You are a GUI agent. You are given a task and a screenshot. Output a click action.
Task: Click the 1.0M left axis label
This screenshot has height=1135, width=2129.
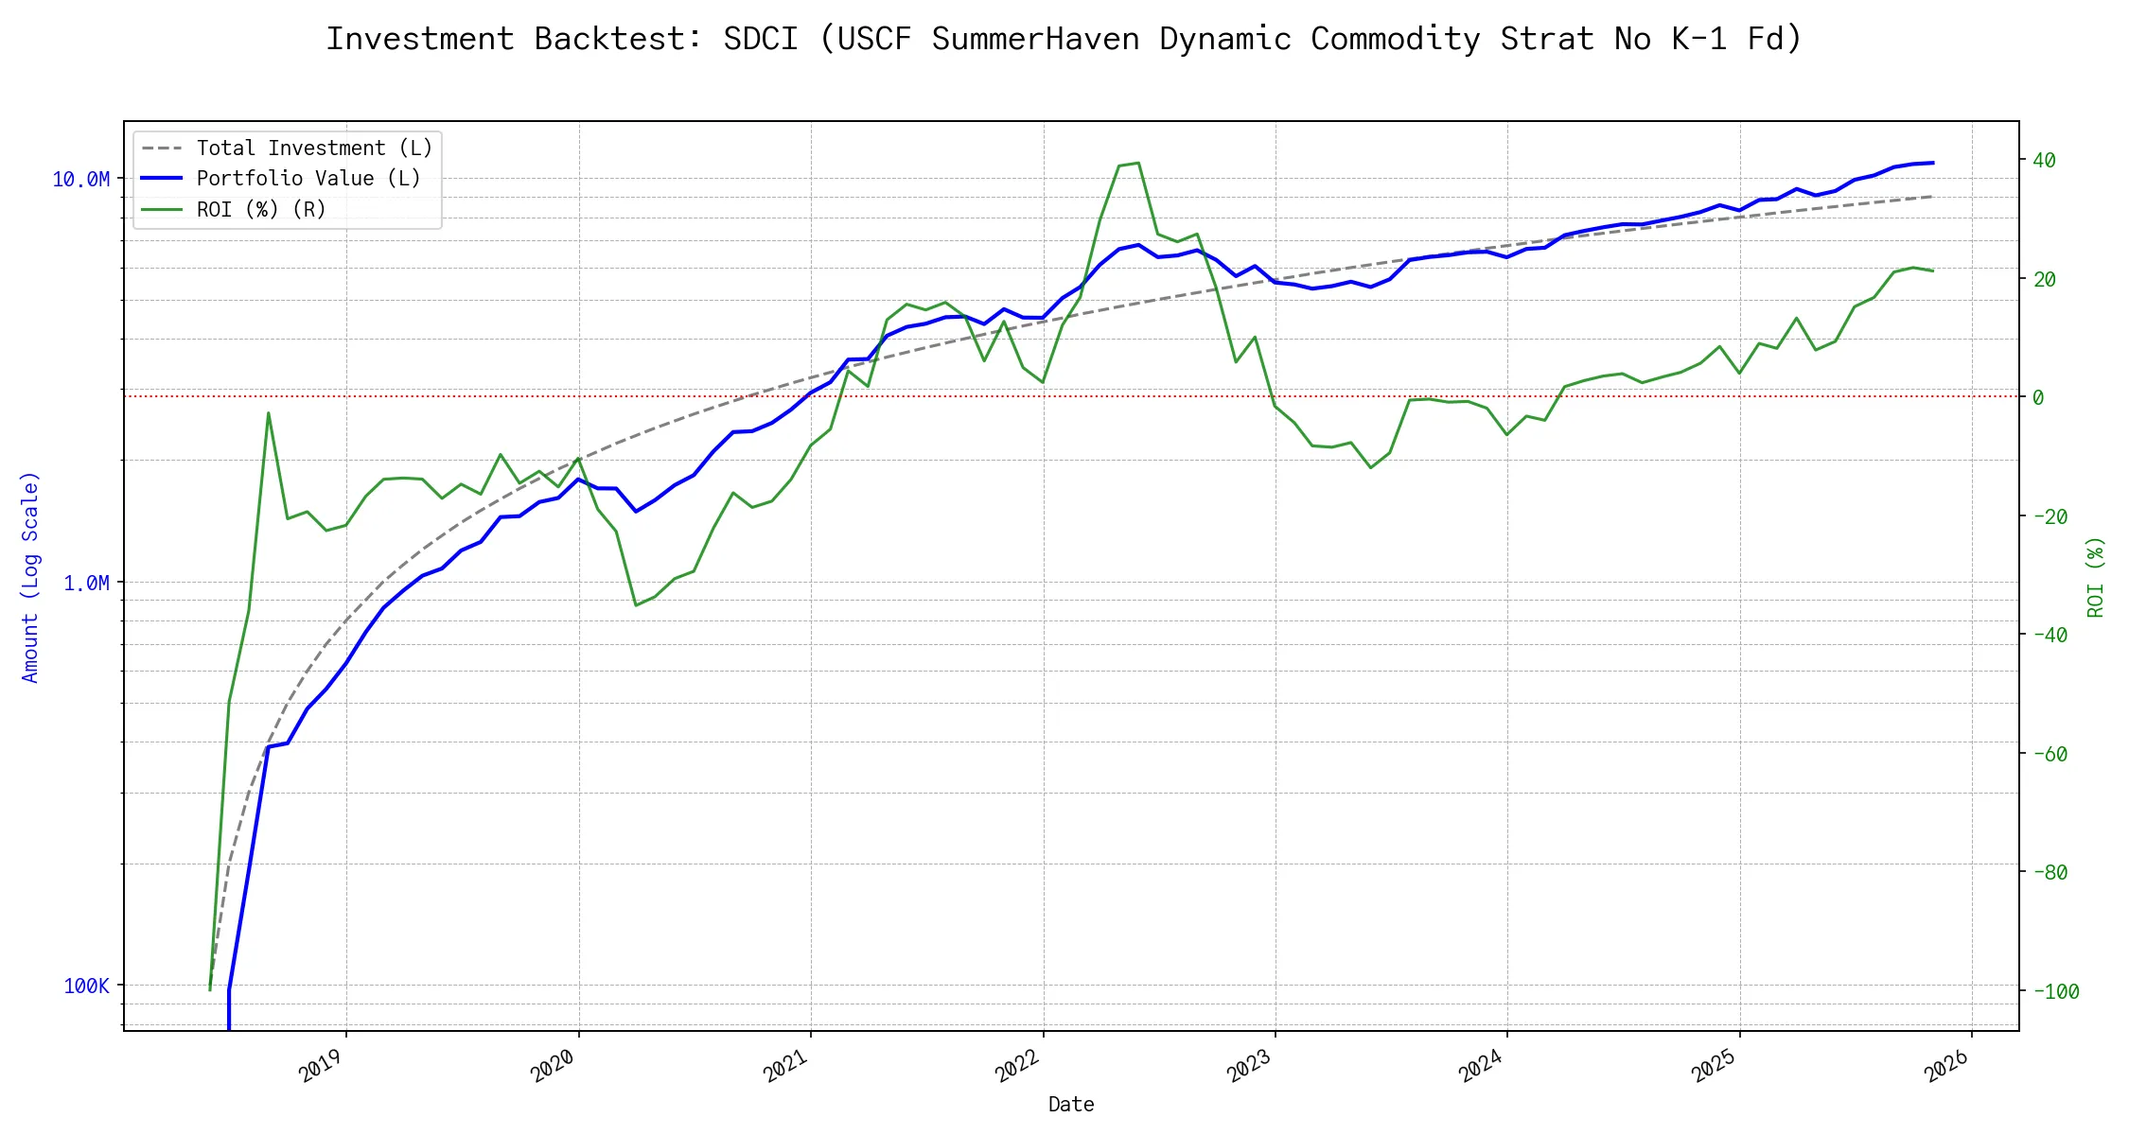(x=86, y=584)
